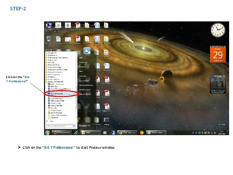Click the orange calendar gadget showing 29
The width and height of the screenshot is (233, 175).
click(218, 54)
